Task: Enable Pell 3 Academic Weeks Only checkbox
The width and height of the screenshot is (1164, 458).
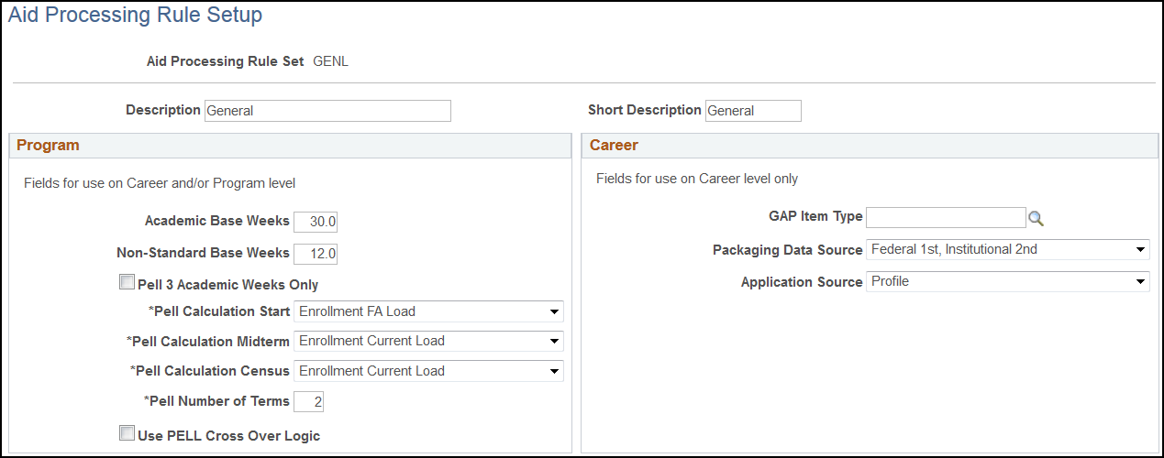Action: [x=127, y=283]
